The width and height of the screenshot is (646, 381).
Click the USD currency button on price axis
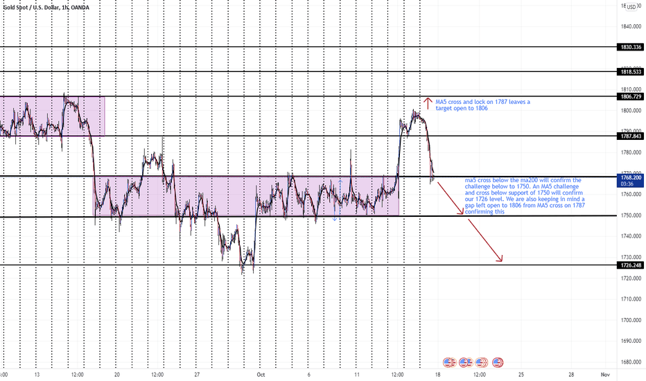tap(631, 7)
